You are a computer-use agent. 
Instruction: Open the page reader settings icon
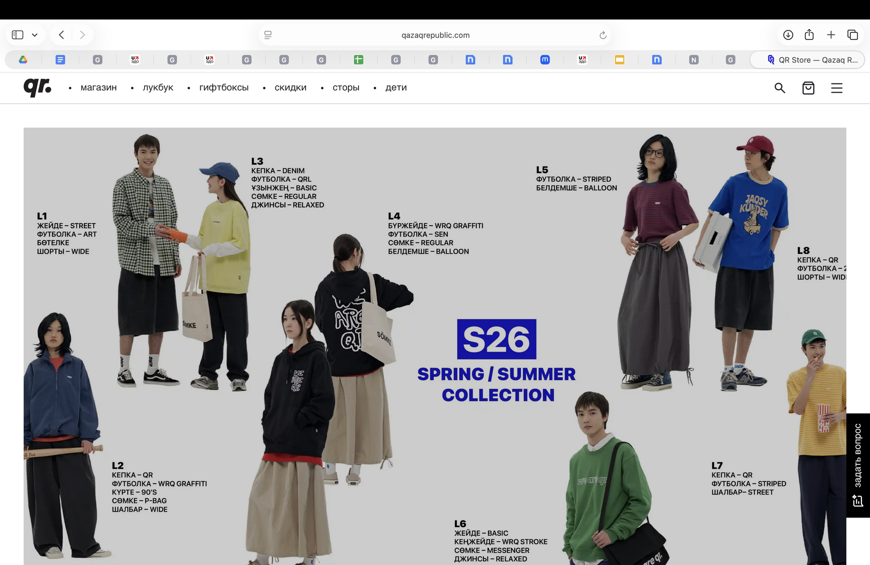pyautogui.click(x=268, y=35)
